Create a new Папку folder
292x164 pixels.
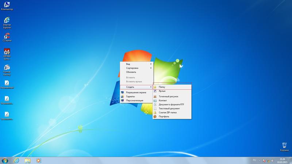[x=172, y=87]
